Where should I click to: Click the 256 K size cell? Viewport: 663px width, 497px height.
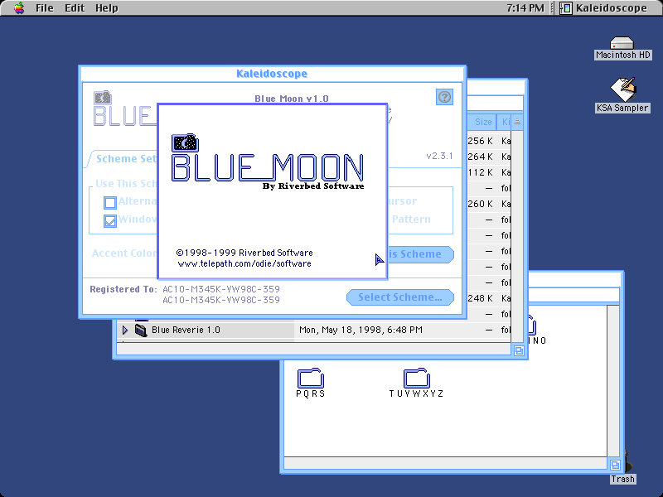[x=480, y=141]
